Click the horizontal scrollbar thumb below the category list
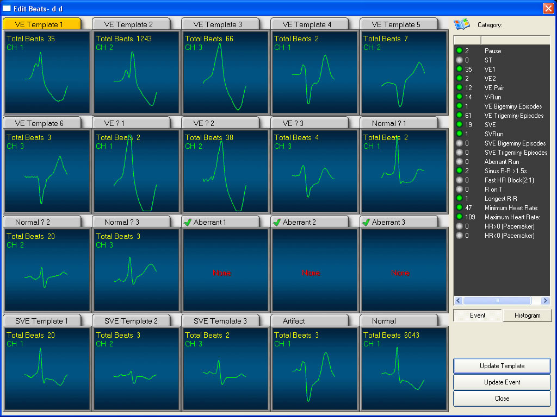 [497, 300]
